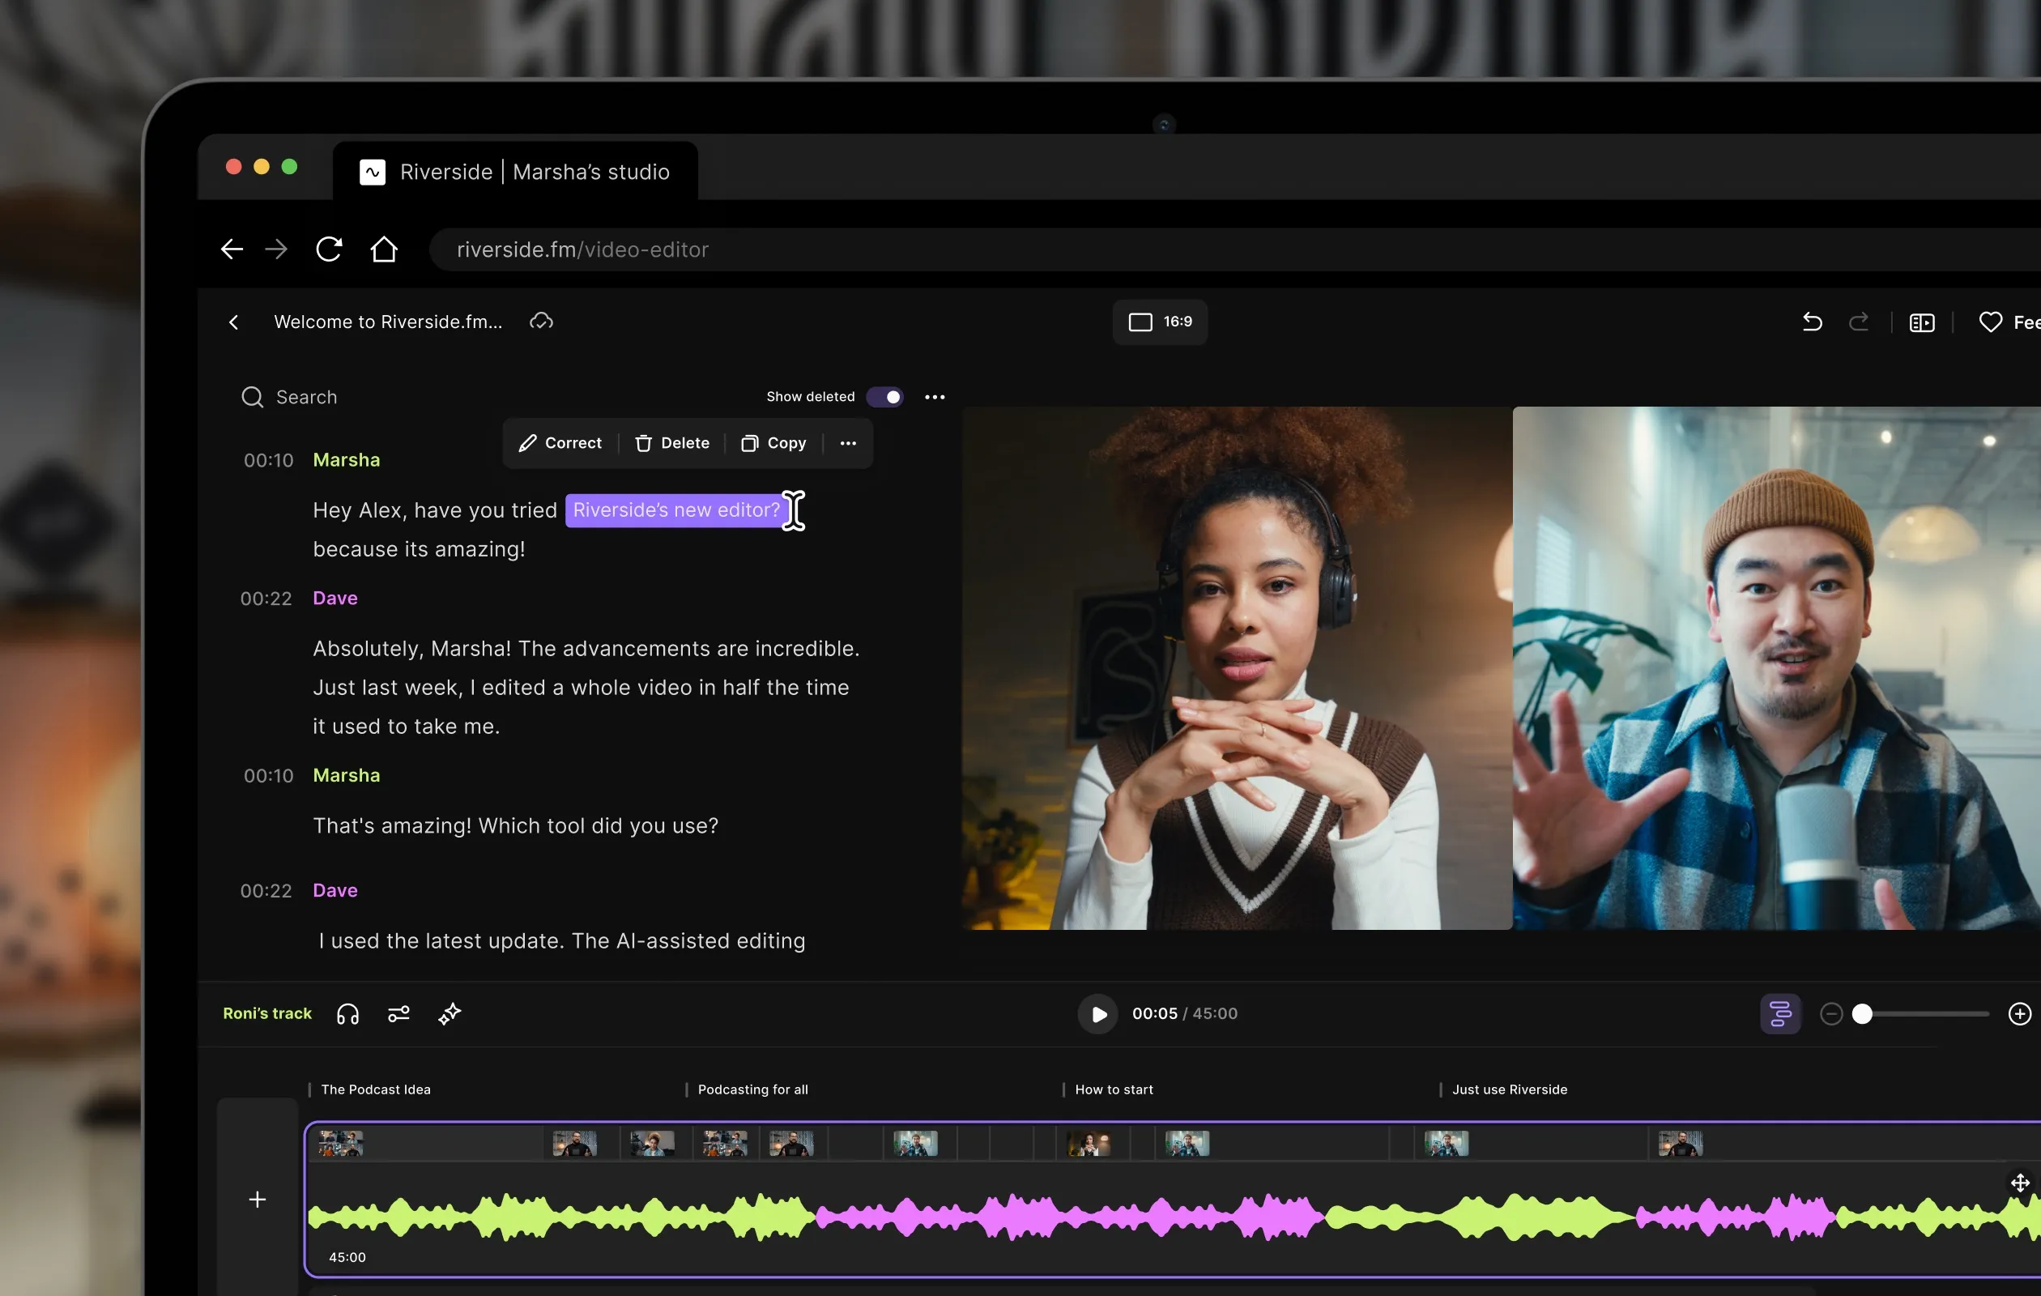This screenshot has height=1296, width=2041.
Task: Click the timeline zoom slider handle
Action: pos(1861,1014)
